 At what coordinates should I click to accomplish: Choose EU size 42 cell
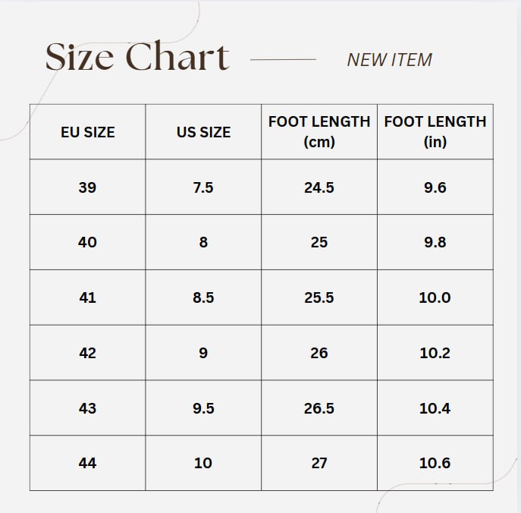pyautogui.click(x=88, y=353)
